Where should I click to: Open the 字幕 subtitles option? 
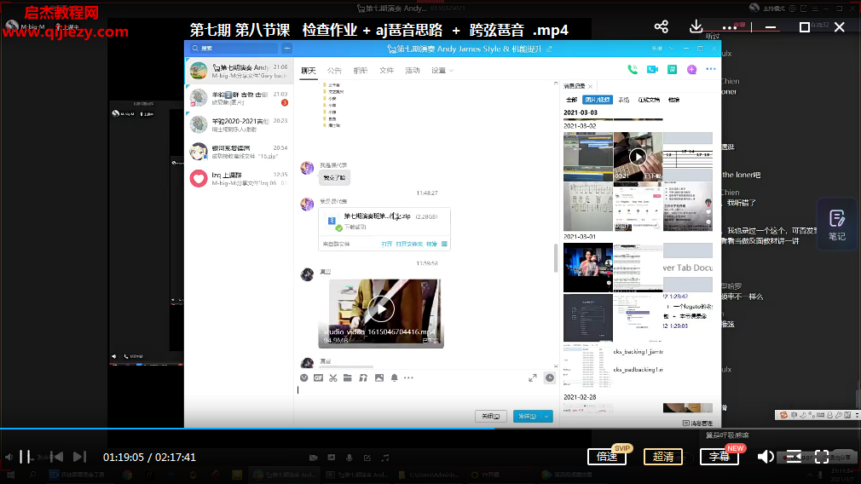point(719,457)
